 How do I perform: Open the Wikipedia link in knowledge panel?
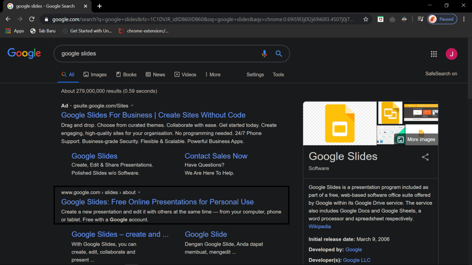click(319, 226)
